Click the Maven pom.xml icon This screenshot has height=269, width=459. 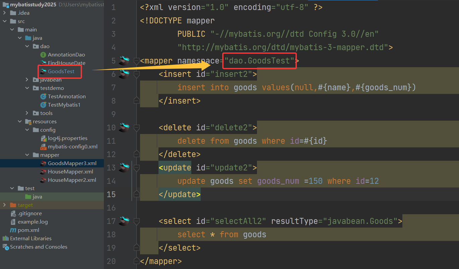point(13,230)
